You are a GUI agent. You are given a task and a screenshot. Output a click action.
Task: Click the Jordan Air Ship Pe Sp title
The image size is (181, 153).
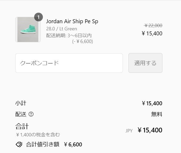(x=72, y=21)
